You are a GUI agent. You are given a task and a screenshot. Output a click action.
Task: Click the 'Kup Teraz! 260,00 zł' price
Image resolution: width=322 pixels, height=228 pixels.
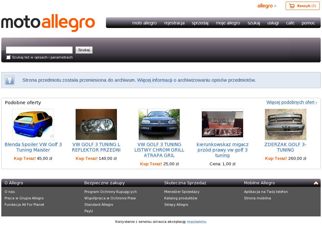pyautogui.click(x=285, y=159)
